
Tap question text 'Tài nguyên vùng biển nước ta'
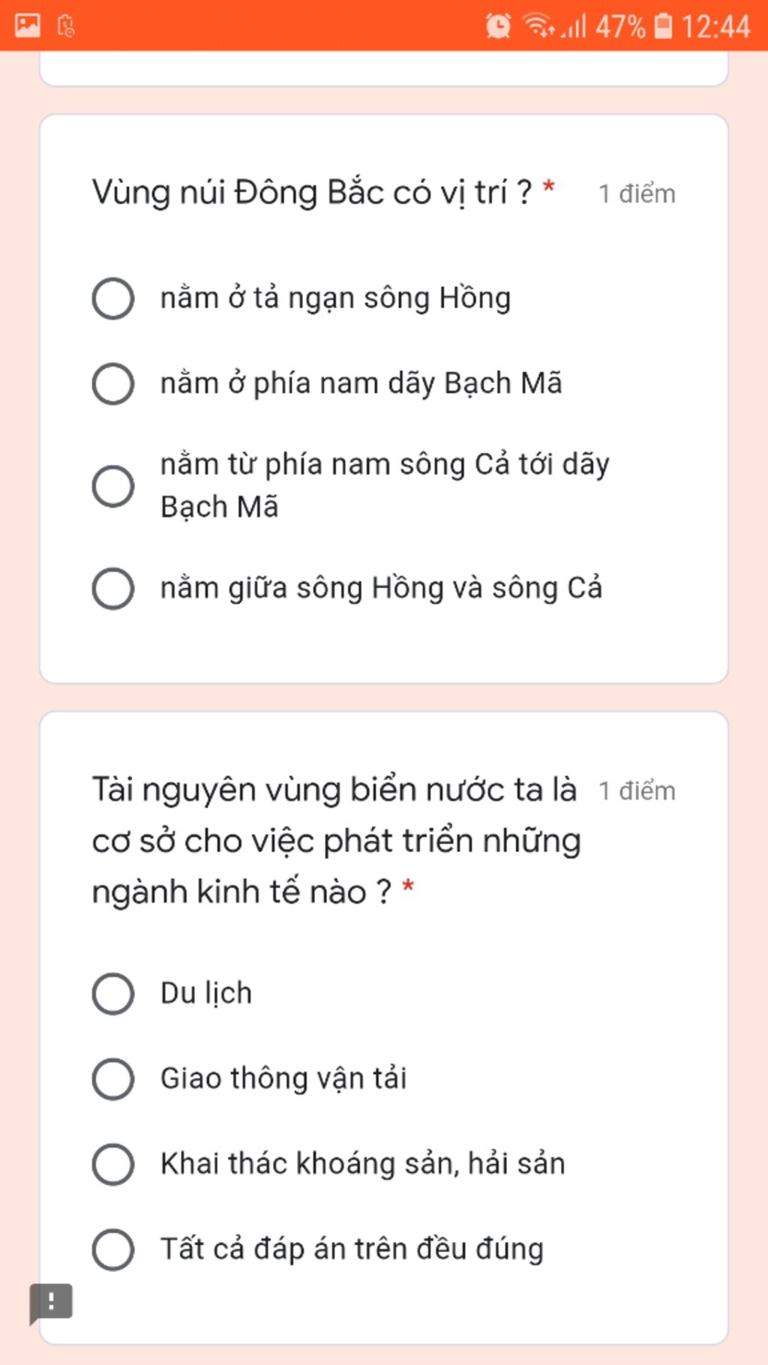pyautogui.click(x=334, y=790)
